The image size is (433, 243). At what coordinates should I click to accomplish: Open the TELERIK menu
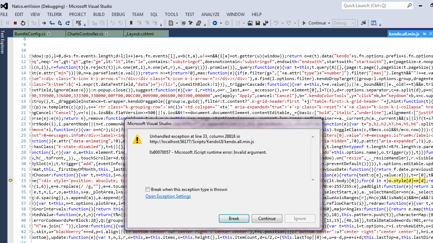(x=54, y=15)
